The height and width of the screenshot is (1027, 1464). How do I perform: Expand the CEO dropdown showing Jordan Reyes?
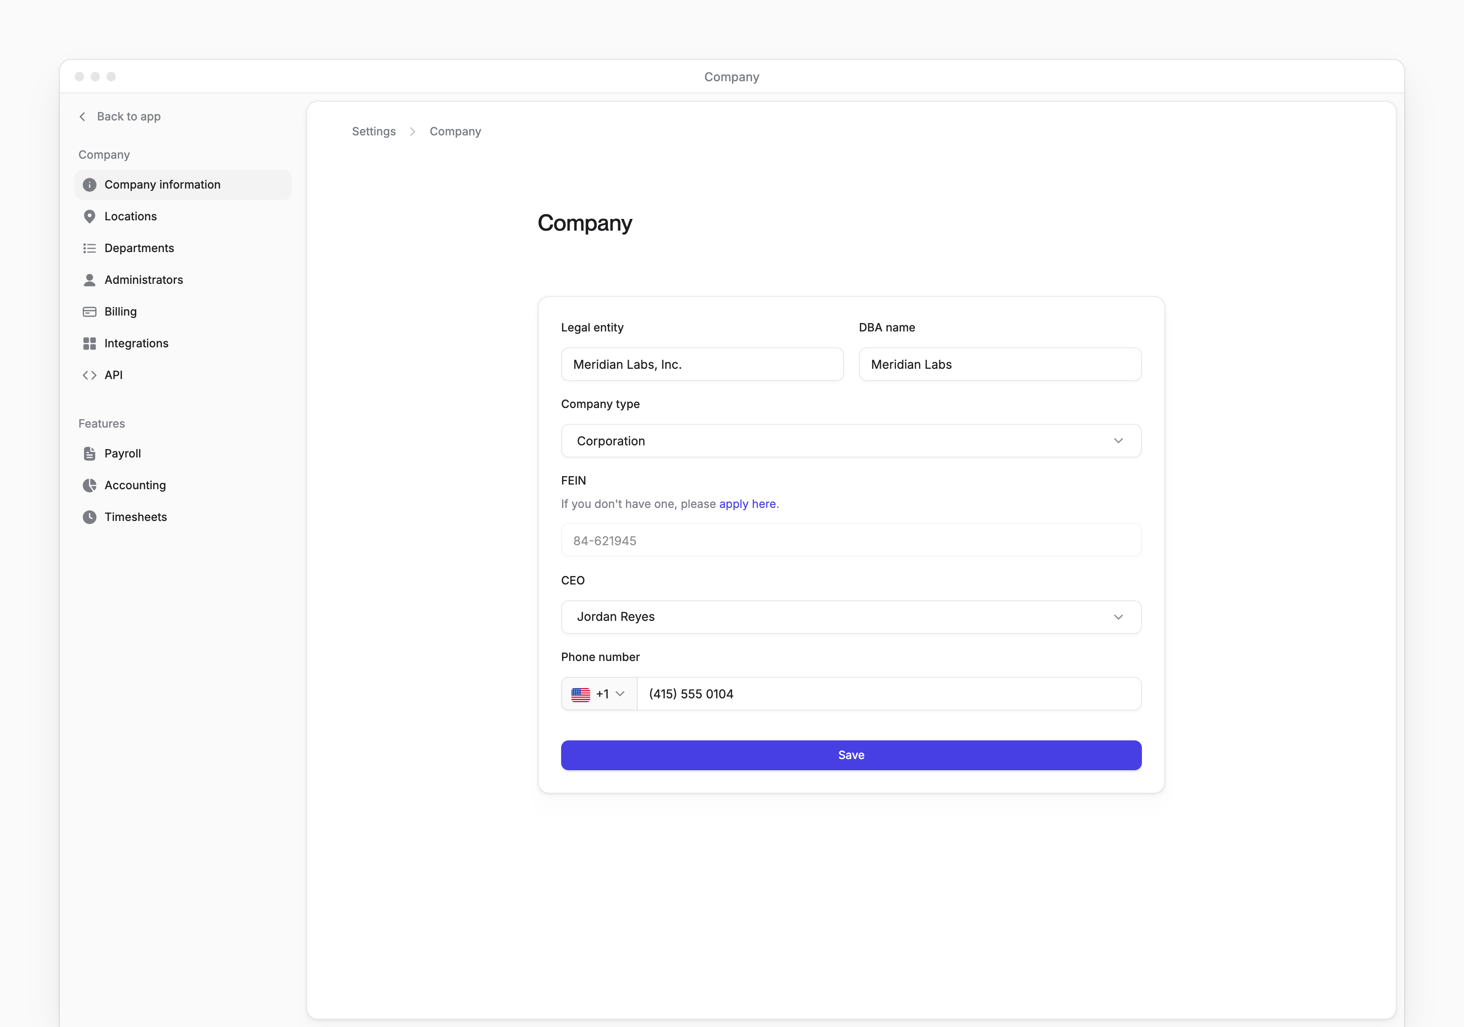click(851, 617)
